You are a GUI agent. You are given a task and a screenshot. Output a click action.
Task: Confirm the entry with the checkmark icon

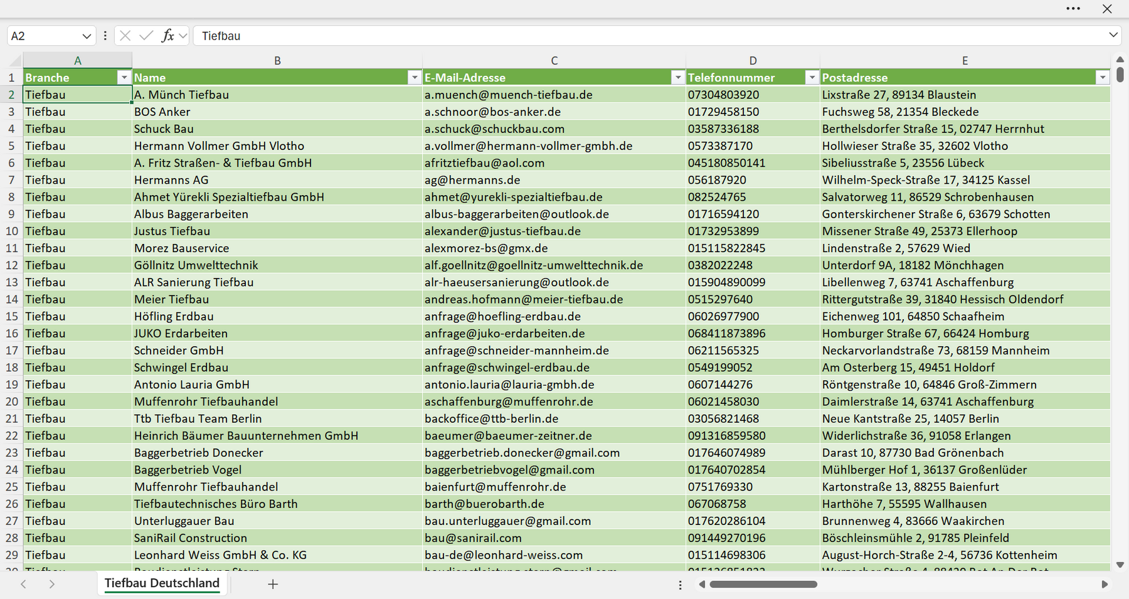click(x=146, y=36)
